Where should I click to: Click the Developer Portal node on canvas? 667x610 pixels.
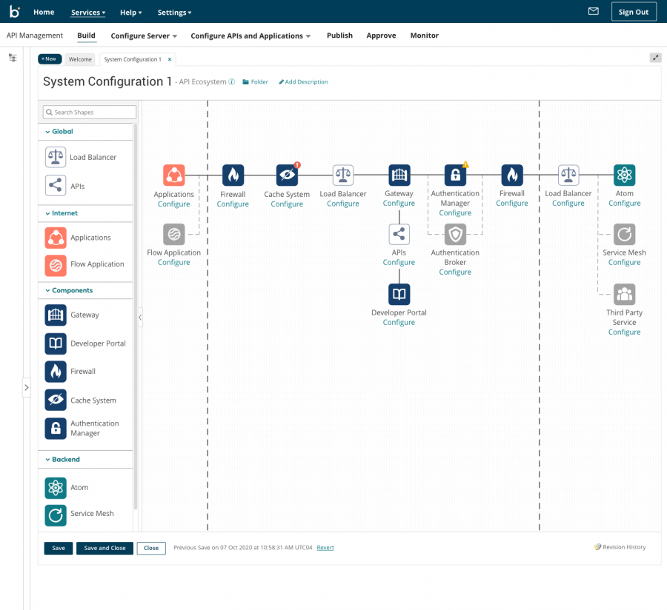[399, 295]
